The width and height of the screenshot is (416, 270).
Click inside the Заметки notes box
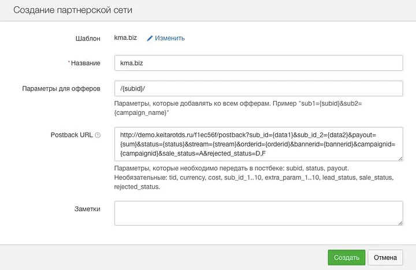click(259, 213)
